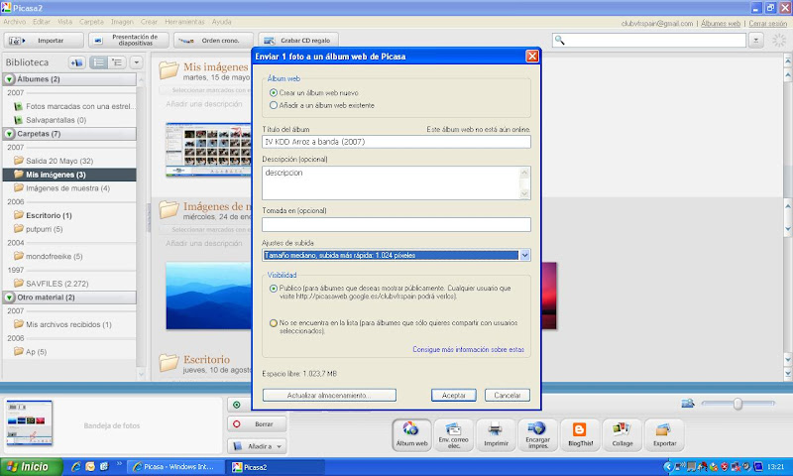Screen dimensions: 793x476
Task: Click the Álbumes web link at top
Action: pos(721,24)
